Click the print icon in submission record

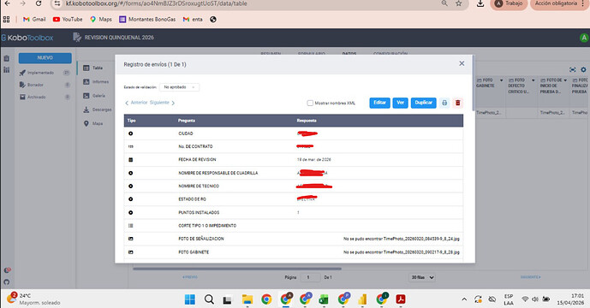point(444,103)
